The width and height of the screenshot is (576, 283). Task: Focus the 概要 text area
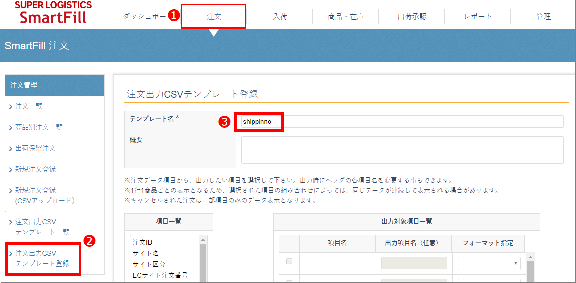pos(402,150)
